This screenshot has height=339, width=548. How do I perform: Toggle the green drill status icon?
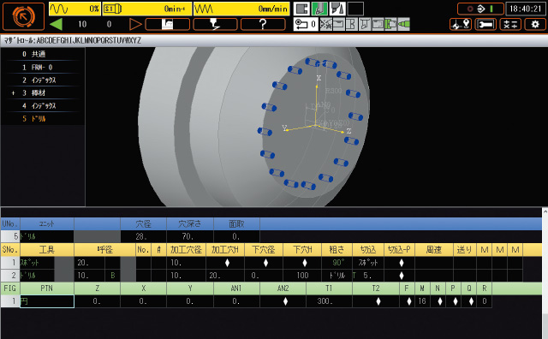[403, 25]
